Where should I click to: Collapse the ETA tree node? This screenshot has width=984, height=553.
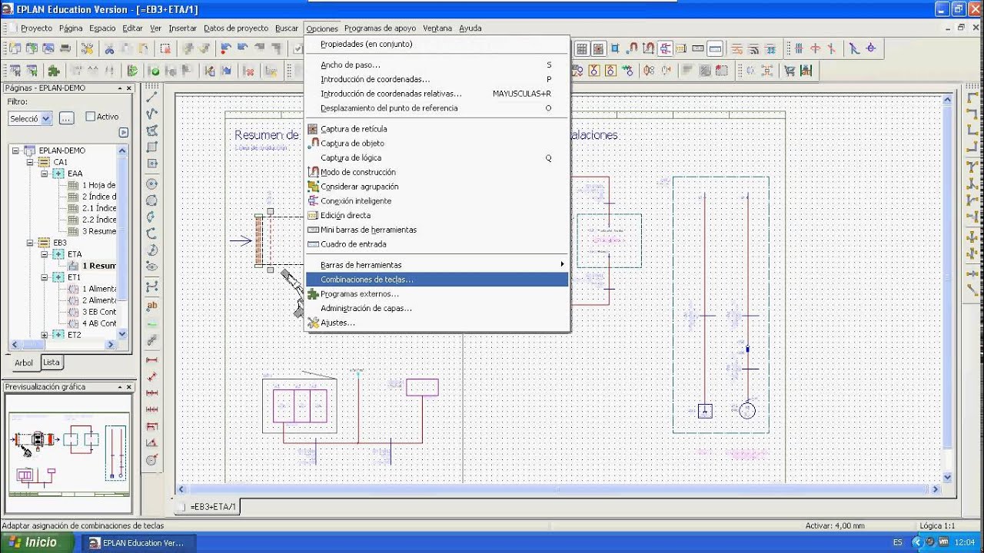[45, 254]
